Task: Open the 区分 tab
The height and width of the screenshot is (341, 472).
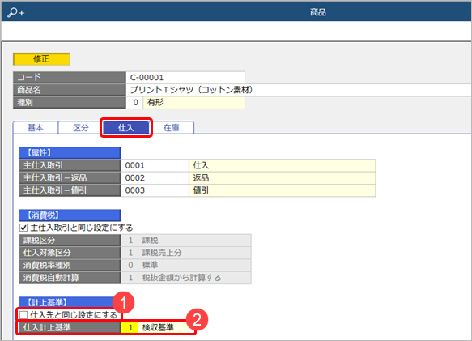Action: [81, 128]
